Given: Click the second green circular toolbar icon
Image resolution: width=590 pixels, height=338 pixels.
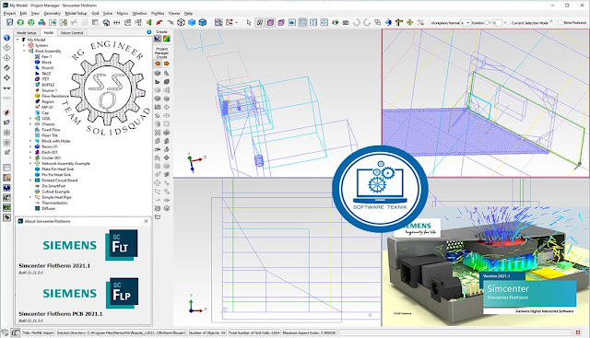Looking at the screenshot, I should pos(31,22).
